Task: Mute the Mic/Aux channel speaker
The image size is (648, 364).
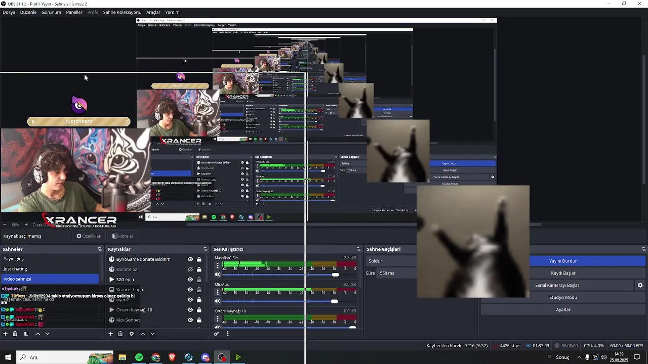Action: point(218,301)
